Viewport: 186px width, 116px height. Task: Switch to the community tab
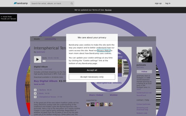click(x=50, y=39)
